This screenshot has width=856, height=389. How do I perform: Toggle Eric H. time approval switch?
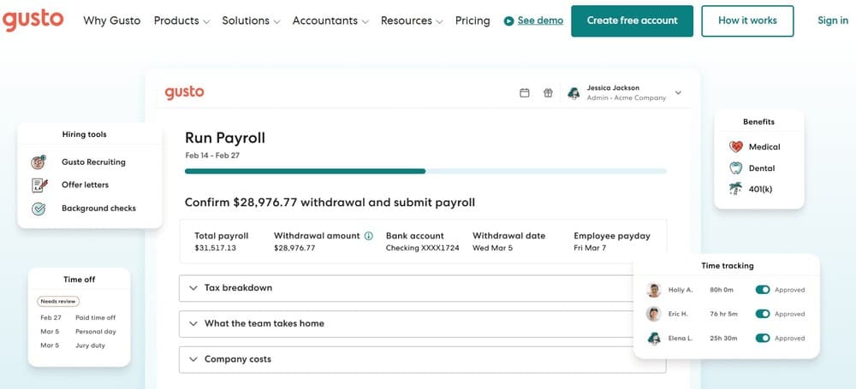coord(763,314)
